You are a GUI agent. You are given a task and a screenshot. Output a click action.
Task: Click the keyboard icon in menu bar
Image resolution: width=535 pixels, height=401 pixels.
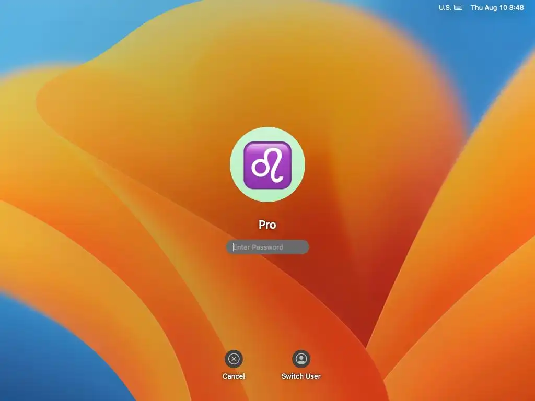(x=458, y=7)
